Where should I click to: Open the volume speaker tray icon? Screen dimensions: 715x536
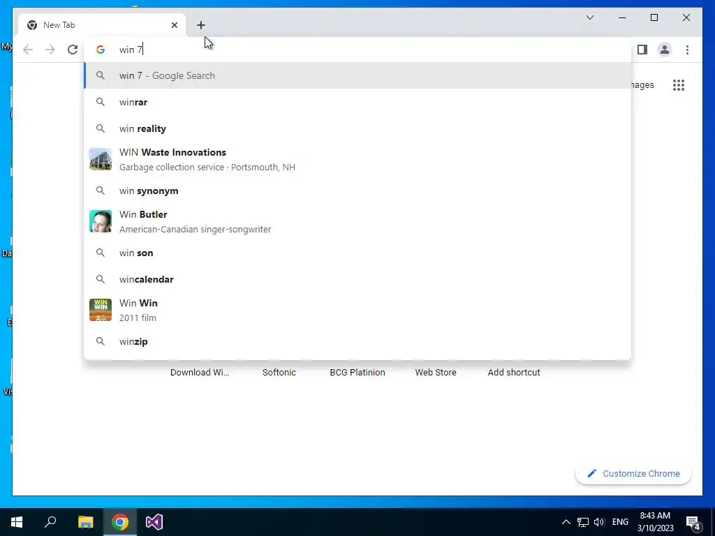[599, 522]
